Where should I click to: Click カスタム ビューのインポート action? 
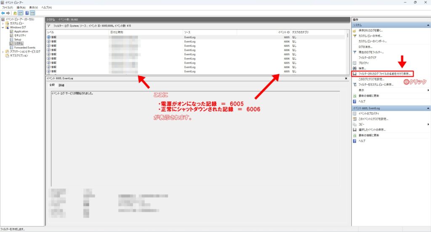click(372, 41)
